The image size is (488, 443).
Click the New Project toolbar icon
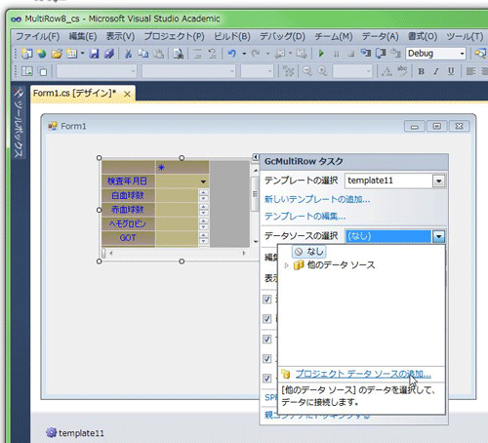(x=27, y=54)
